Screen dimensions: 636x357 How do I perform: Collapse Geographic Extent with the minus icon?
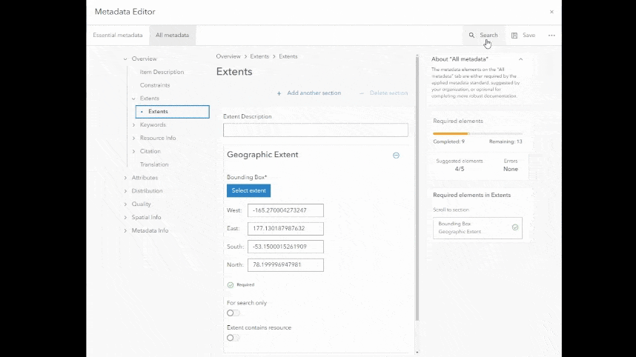[x=396, y=156]
